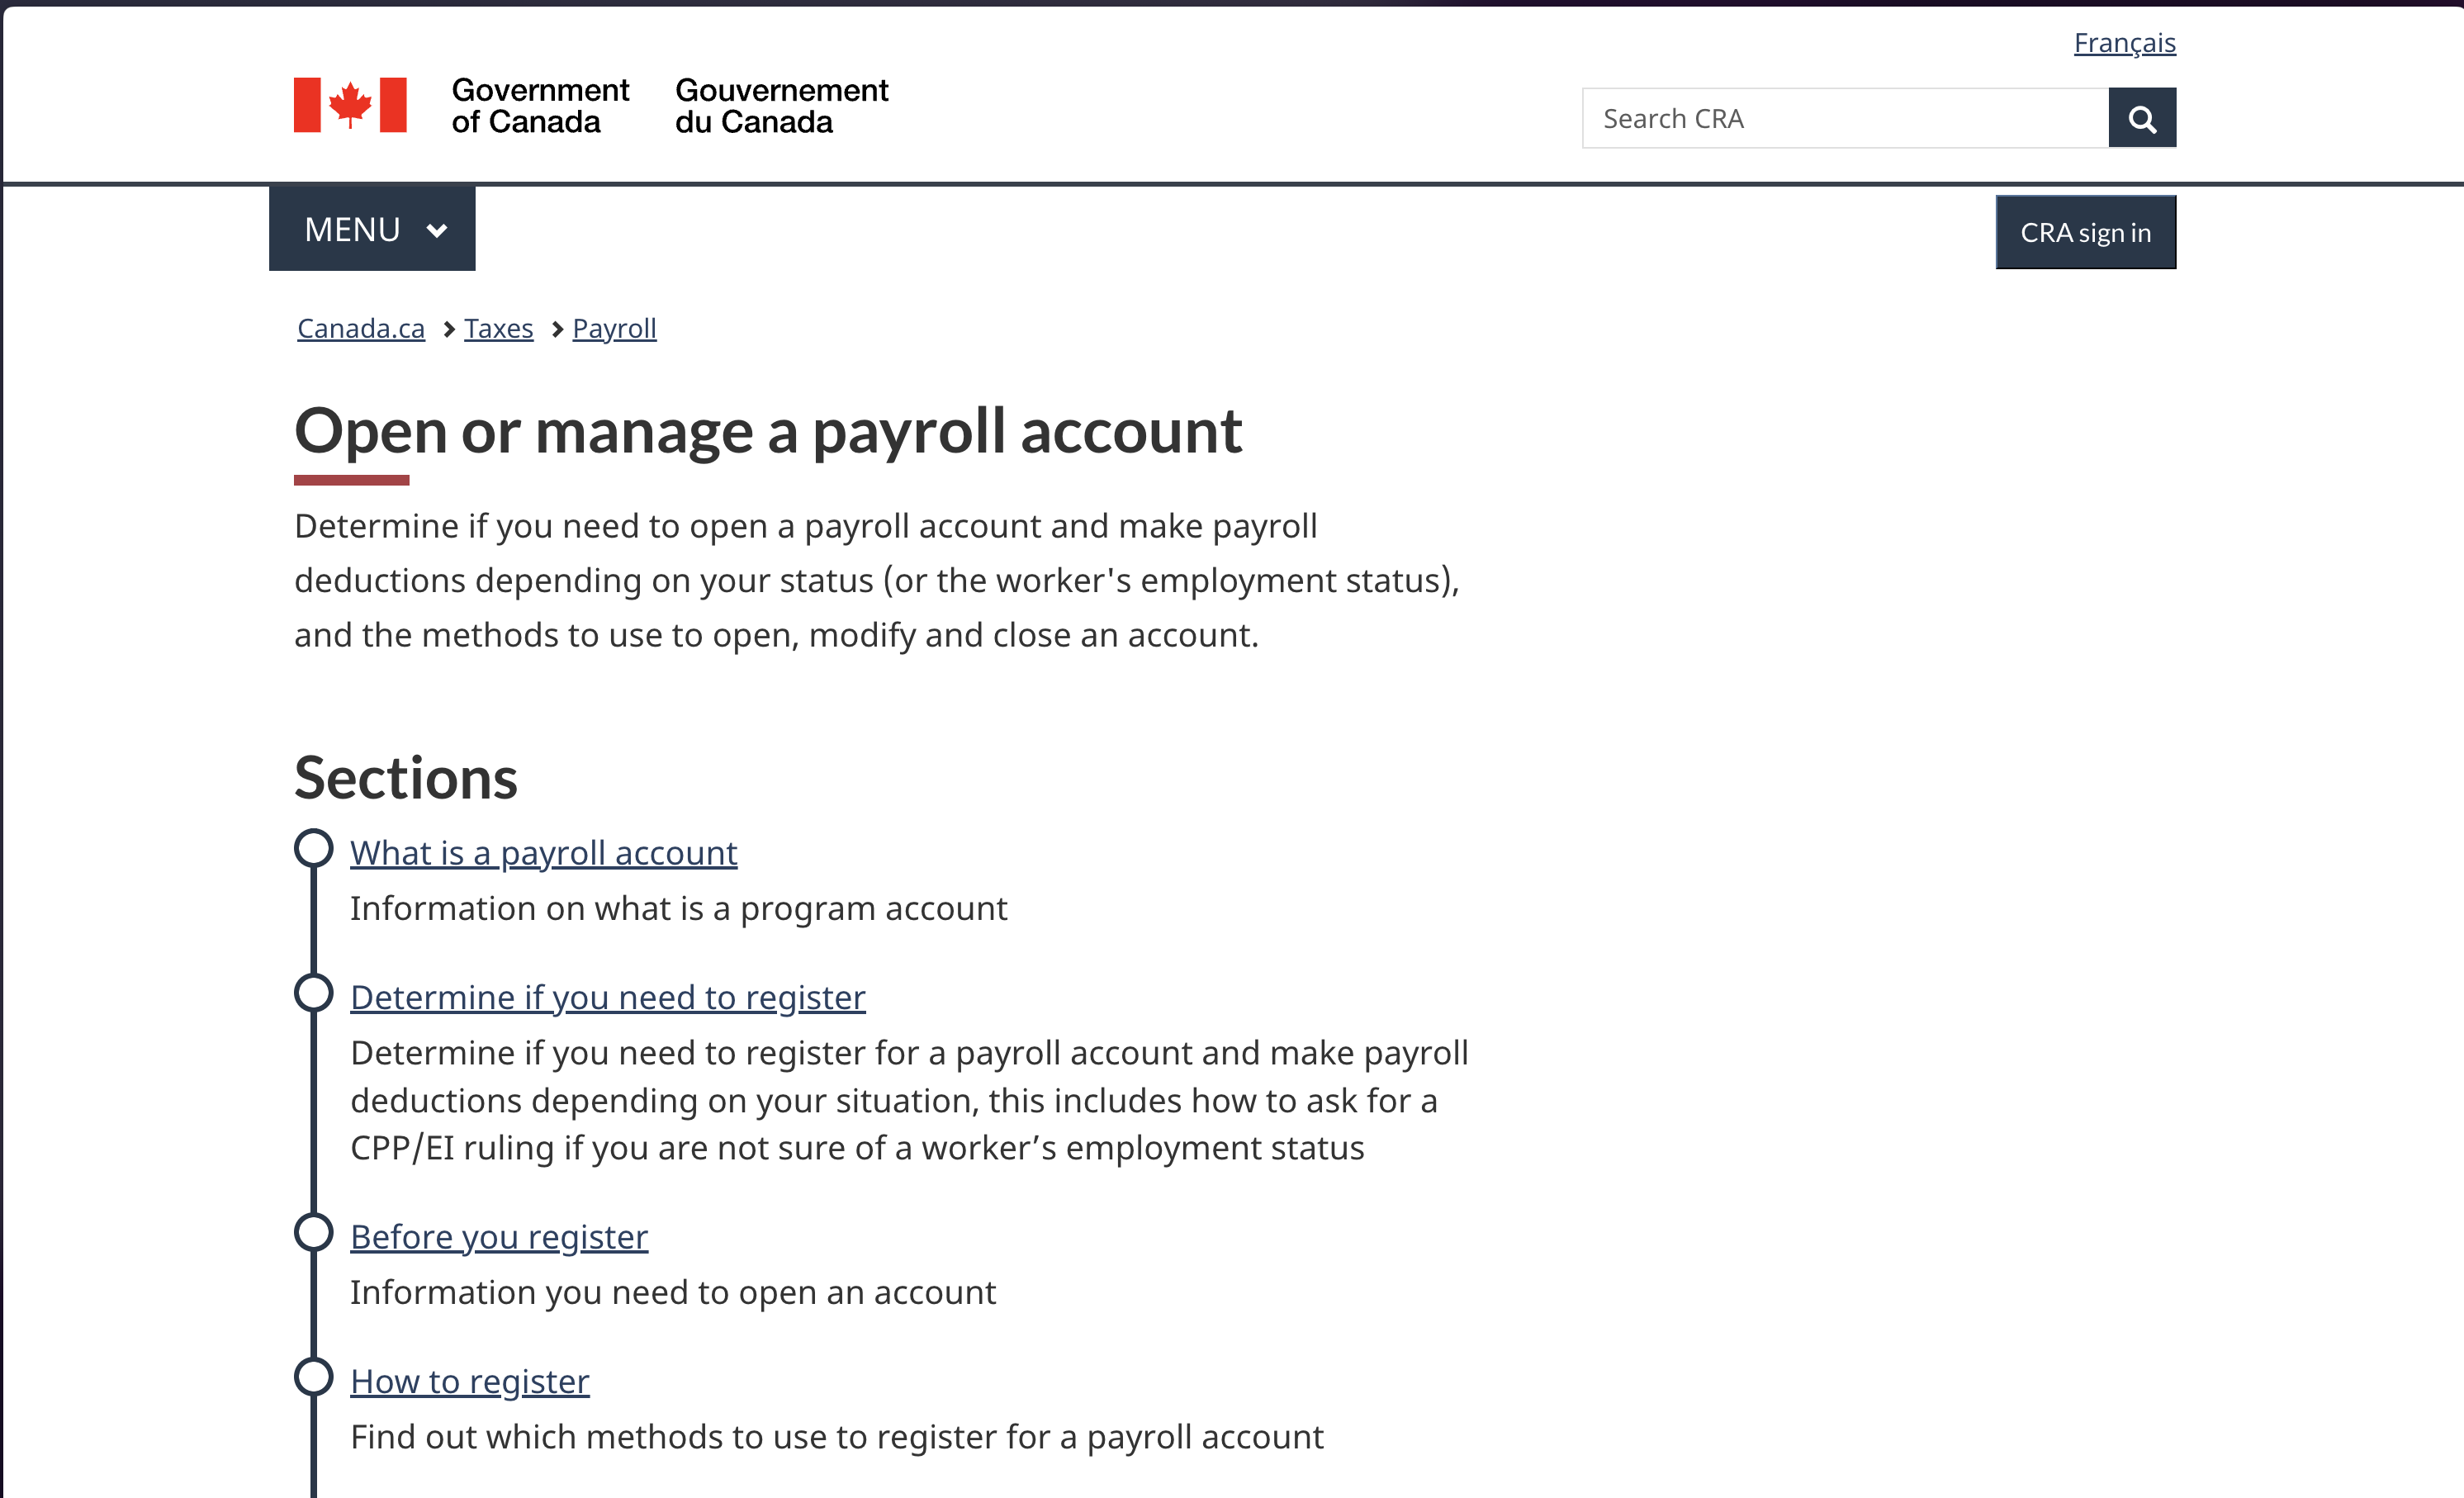This screenshot has height=1498, width=2464.
Task: Open the What is a payroll account section
Action: [543, 852]
